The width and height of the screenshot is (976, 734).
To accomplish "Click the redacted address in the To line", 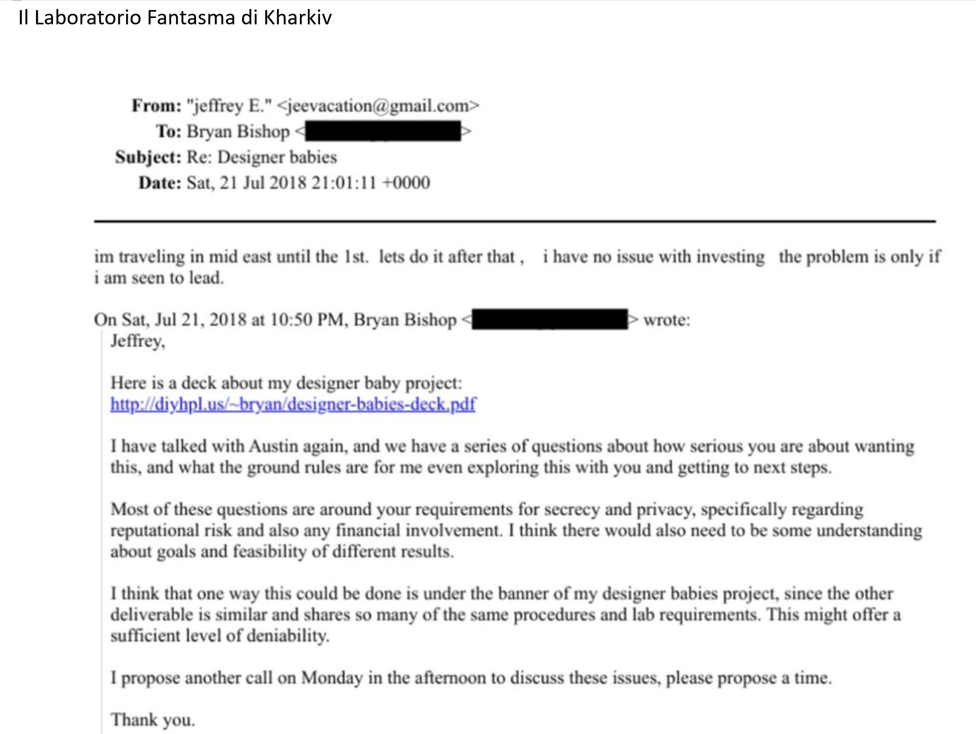I will [x=383, y=131].
